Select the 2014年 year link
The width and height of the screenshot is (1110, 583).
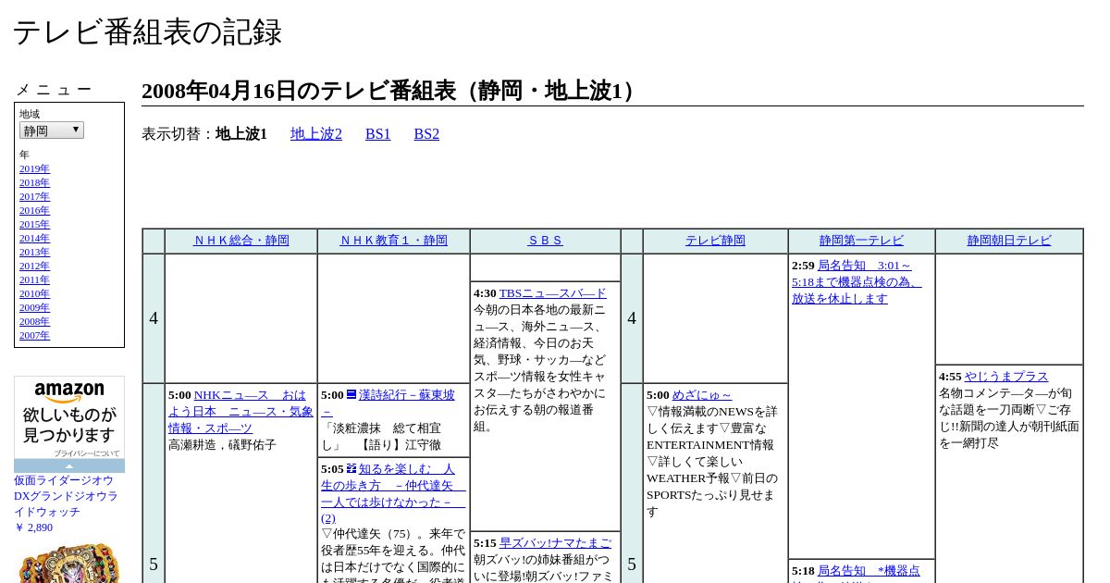[34, 239]
